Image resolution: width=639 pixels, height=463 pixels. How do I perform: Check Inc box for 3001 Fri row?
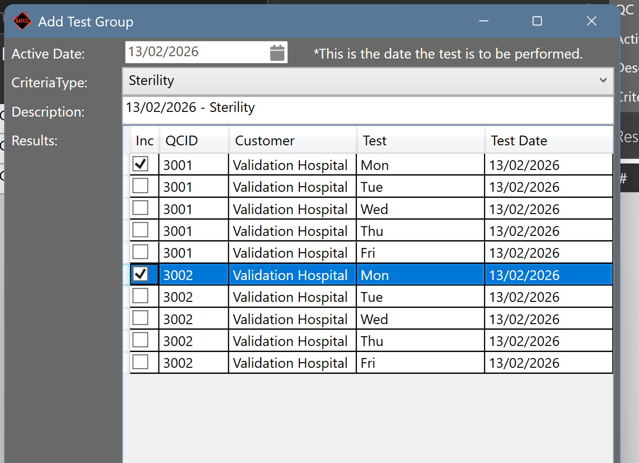pyautogui.click(x=140, y=252)
